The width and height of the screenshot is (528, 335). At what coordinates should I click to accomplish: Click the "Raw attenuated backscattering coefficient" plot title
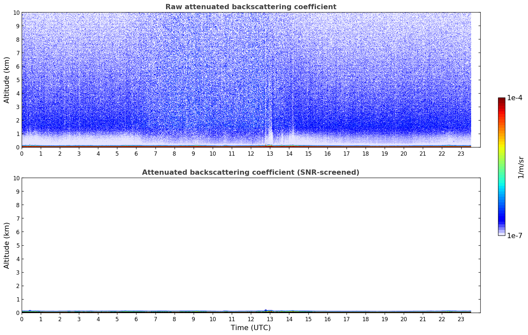tap(251, 7)
